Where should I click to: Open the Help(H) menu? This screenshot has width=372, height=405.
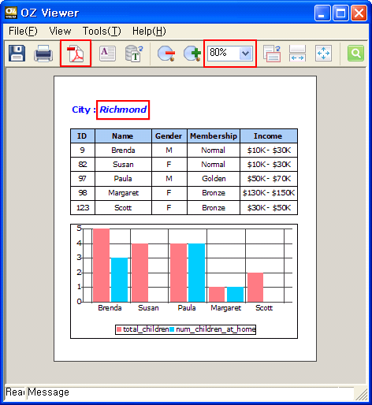point(149,31)
